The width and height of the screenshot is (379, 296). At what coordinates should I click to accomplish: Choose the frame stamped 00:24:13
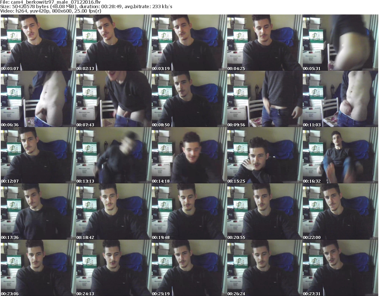[114, 268]
